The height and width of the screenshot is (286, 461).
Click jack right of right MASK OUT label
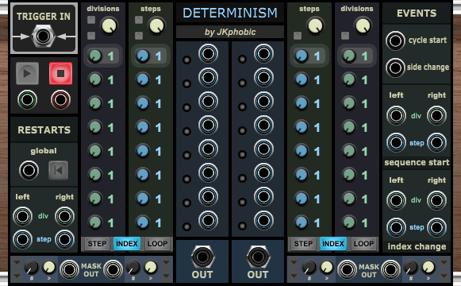coord(390,269)
